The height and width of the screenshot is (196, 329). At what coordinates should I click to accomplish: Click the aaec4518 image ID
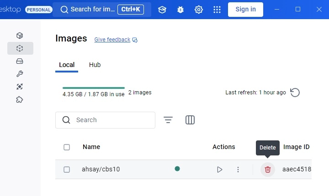pyautogui.click(x=297, y=169)
